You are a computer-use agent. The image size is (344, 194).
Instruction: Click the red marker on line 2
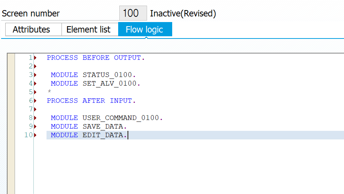click(x=35, y=66)
